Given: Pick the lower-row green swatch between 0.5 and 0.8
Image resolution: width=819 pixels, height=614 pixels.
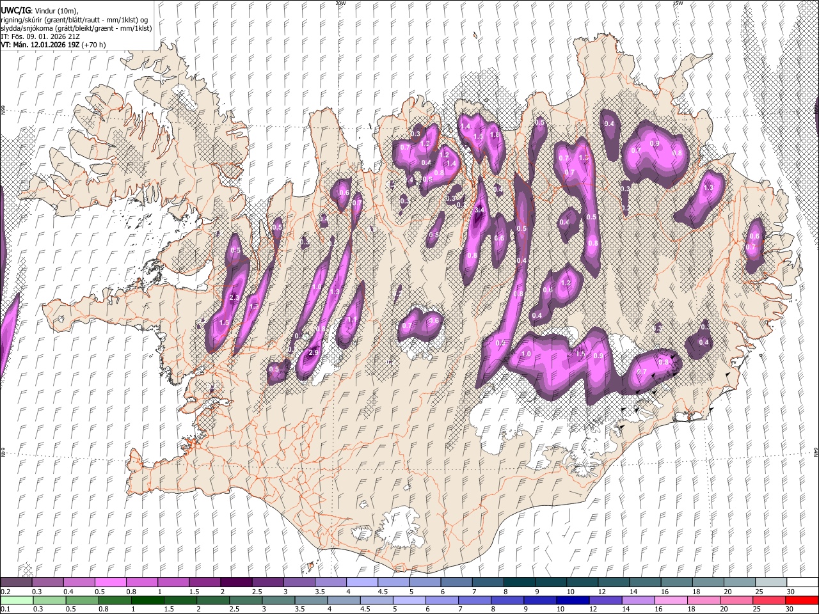Looking at the screenshot, I should tap(82, 600).
